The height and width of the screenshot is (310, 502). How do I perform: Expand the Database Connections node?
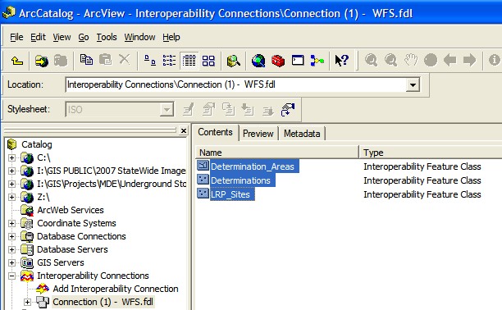coord(11,236)
